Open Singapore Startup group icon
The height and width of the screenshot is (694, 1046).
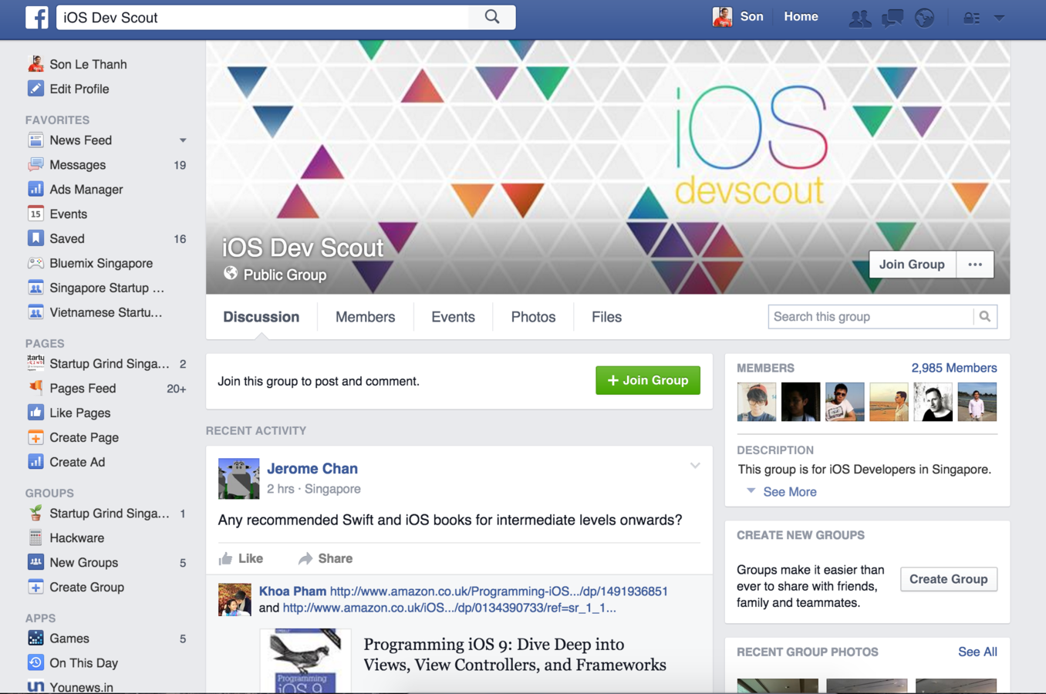click(35, 288)
